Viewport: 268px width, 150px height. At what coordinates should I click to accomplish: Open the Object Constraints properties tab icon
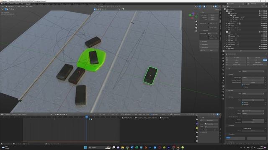[x=223, y=89]
